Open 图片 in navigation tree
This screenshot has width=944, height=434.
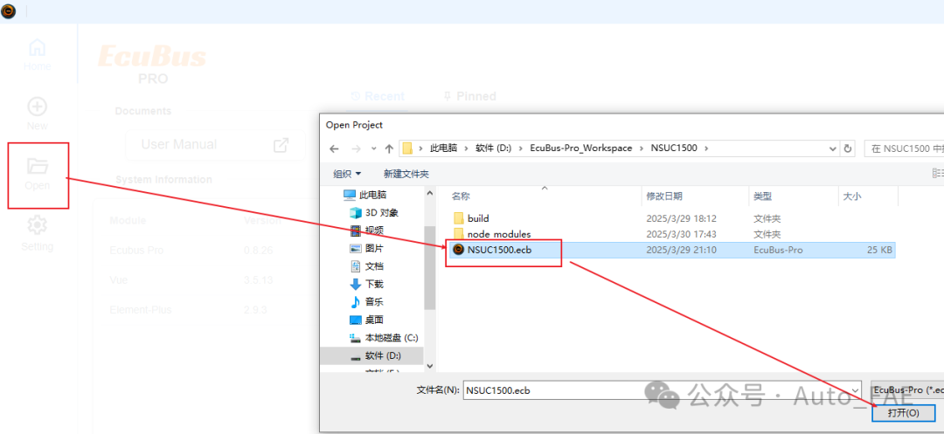(x=366, y=248)
